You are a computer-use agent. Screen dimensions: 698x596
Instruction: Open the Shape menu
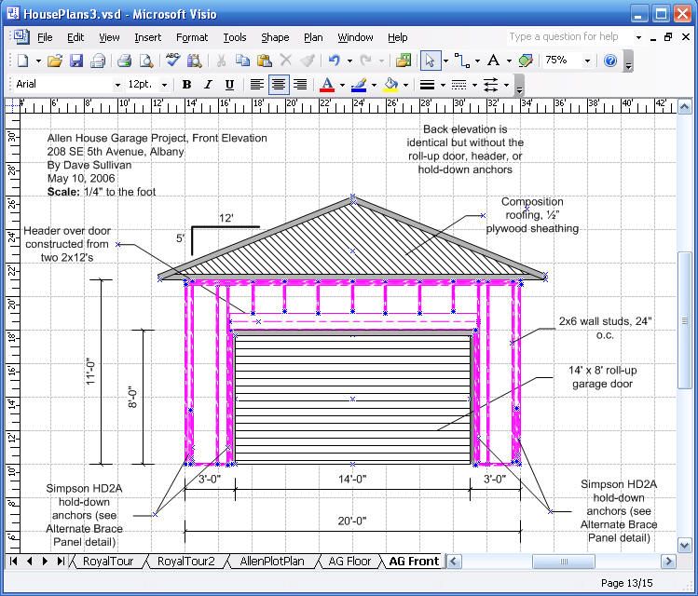click(x=275, y=37)
